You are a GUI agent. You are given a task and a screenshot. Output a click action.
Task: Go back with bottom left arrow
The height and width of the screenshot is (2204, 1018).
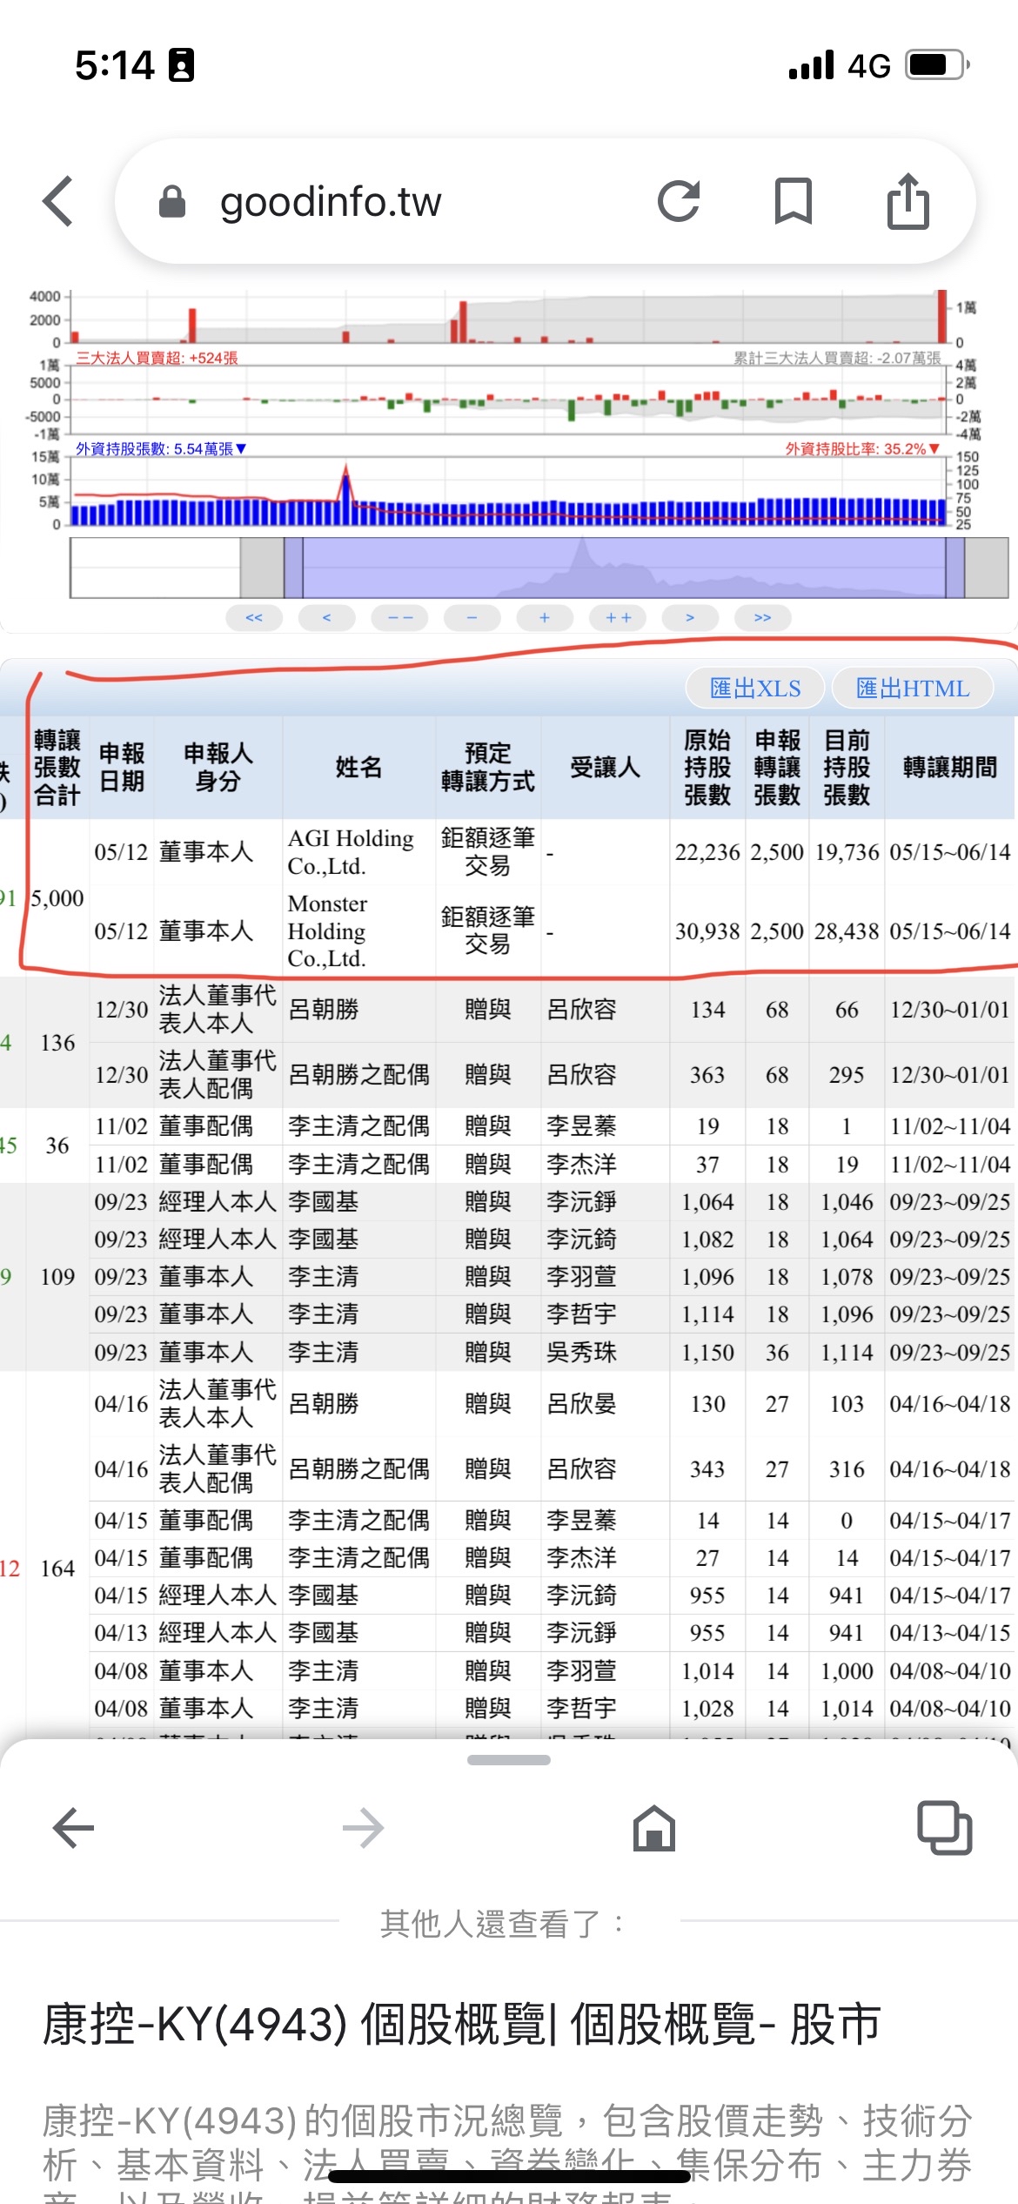pos(73,1827)
